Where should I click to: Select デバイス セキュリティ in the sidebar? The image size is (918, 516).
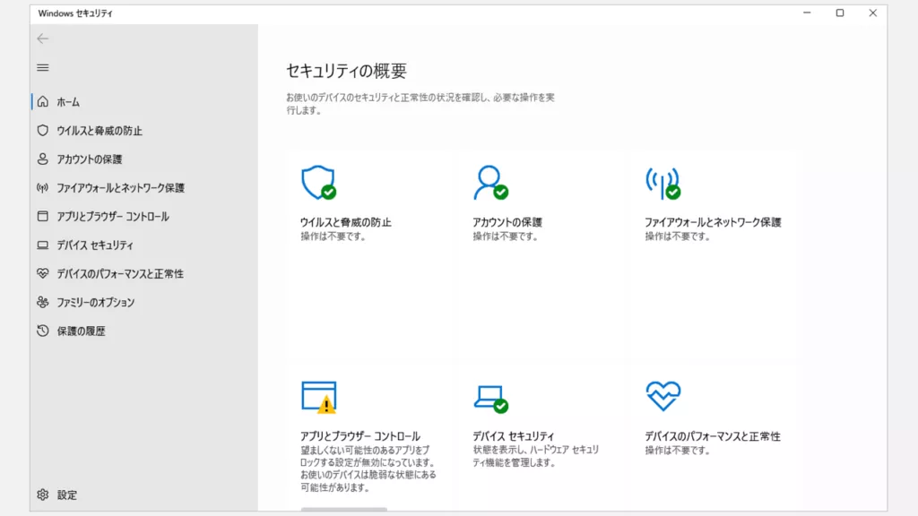click(94, 245)
